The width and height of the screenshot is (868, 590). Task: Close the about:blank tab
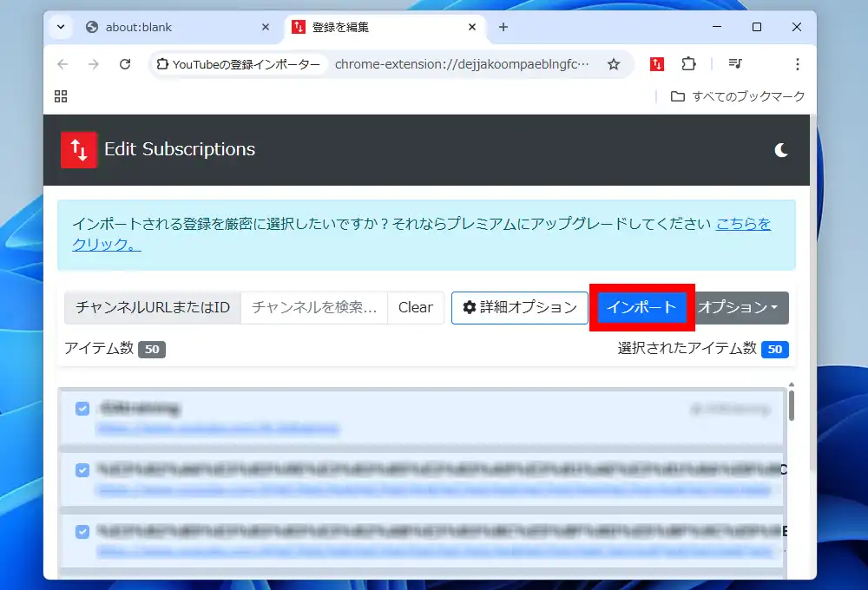pyautogui.click(x=266, y=27)
